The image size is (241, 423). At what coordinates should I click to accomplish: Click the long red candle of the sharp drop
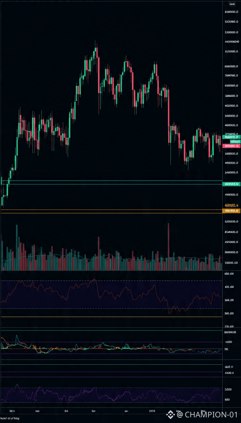(169, 116)
